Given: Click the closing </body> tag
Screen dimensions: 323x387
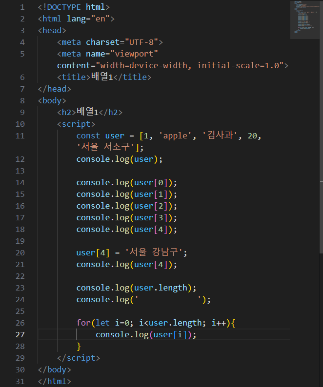Looking at the screenshot, I should click(x=54, y=370).
